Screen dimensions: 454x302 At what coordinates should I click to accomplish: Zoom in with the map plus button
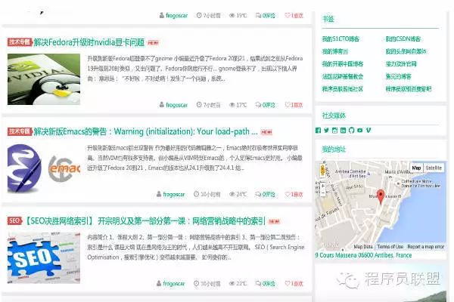point(322,186)
